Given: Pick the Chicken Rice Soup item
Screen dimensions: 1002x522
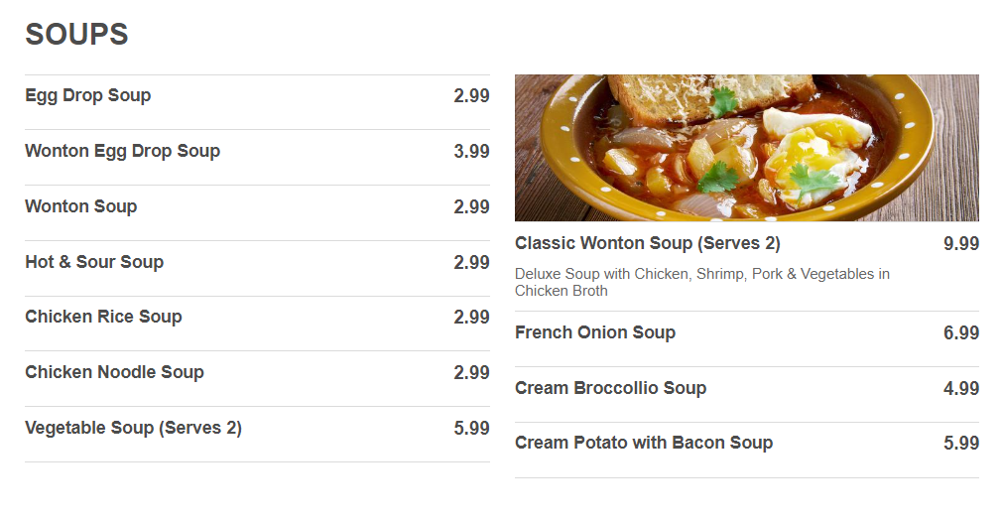Looking at the screenshot, I should [103, 318].
